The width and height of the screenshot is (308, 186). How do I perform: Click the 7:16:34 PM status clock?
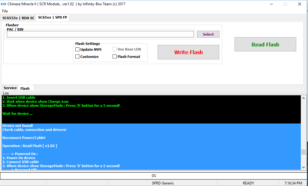tap(293, 183)
